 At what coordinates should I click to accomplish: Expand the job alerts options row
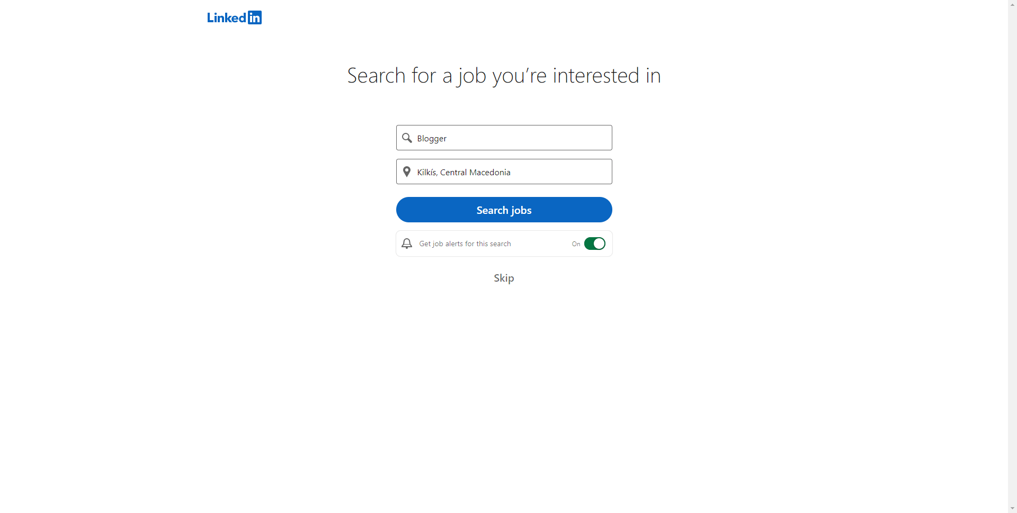click(x=504, y=244)
